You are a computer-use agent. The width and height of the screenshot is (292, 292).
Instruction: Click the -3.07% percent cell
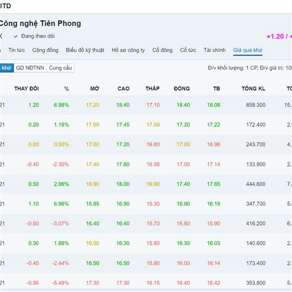tap(60, 223)
